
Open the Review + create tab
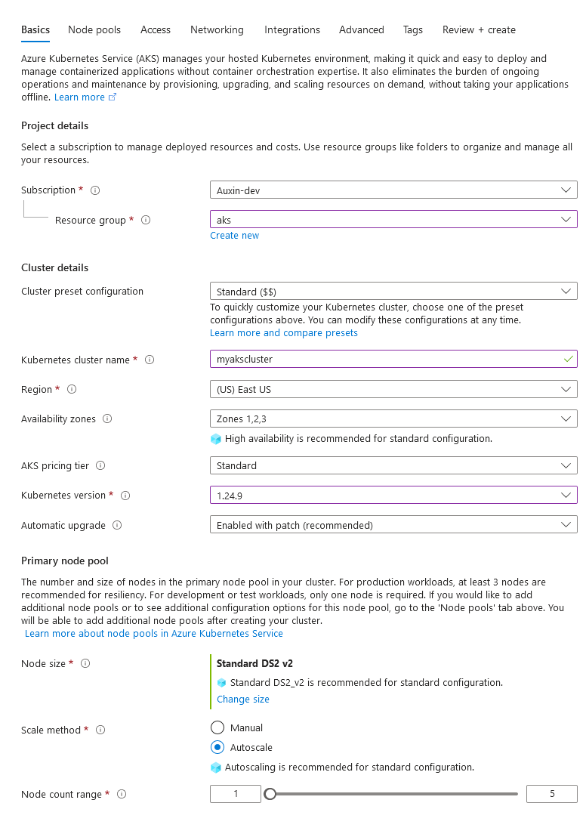[479, 30]
